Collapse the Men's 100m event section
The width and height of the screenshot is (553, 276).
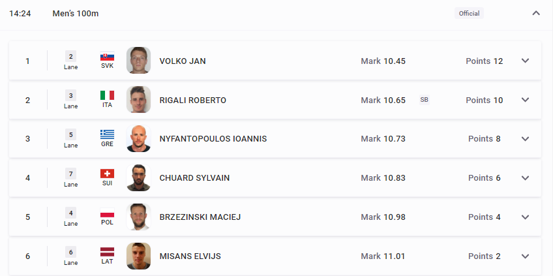click(536, 14)
